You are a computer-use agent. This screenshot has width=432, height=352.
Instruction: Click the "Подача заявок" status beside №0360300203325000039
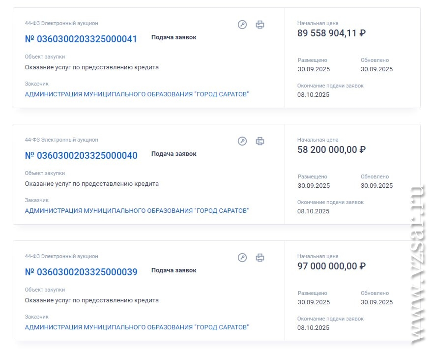pos(173,270)
